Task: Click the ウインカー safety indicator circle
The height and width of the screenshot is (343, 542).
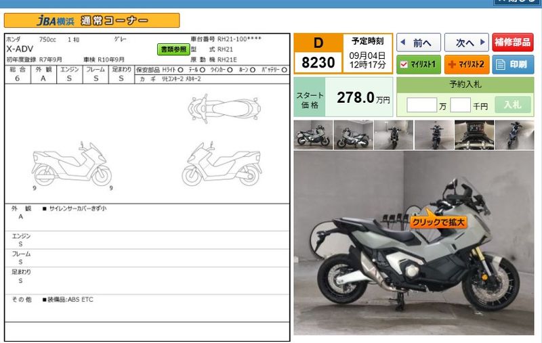Action: pyautogui.click(x=230, y=70)
